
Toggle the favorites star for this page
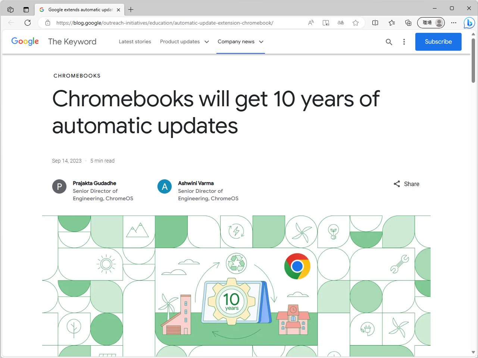click(x=355, y=23)
